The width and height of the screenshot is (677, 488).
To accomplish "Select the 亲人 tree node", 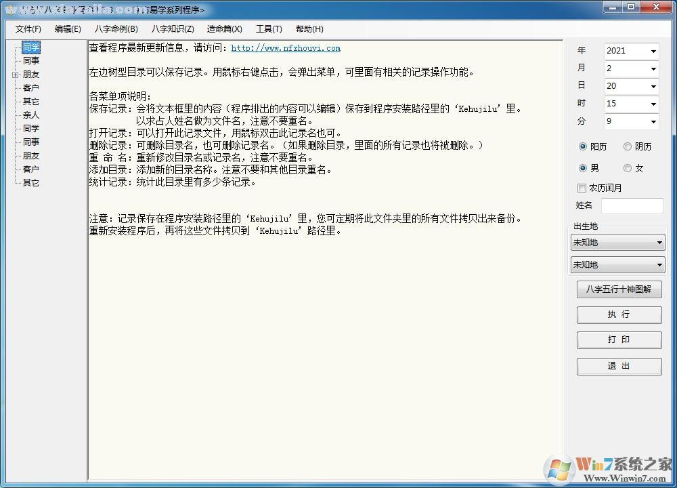I will [31, 115].
